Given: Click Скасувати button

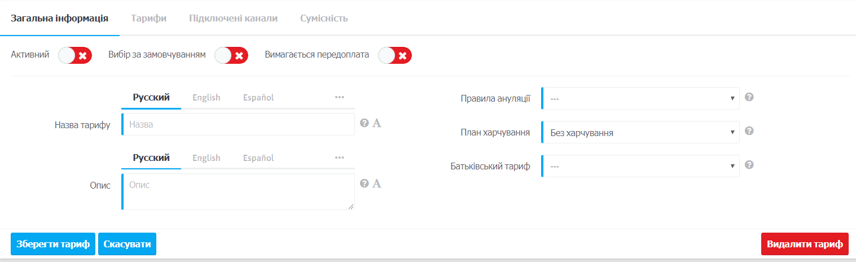Looking at the screenshot, I should tap(127, 244).
